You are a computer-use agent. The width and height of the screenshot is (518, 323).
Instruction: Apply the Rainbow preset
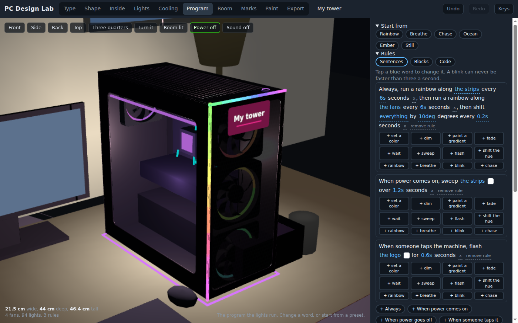(389, 34)
